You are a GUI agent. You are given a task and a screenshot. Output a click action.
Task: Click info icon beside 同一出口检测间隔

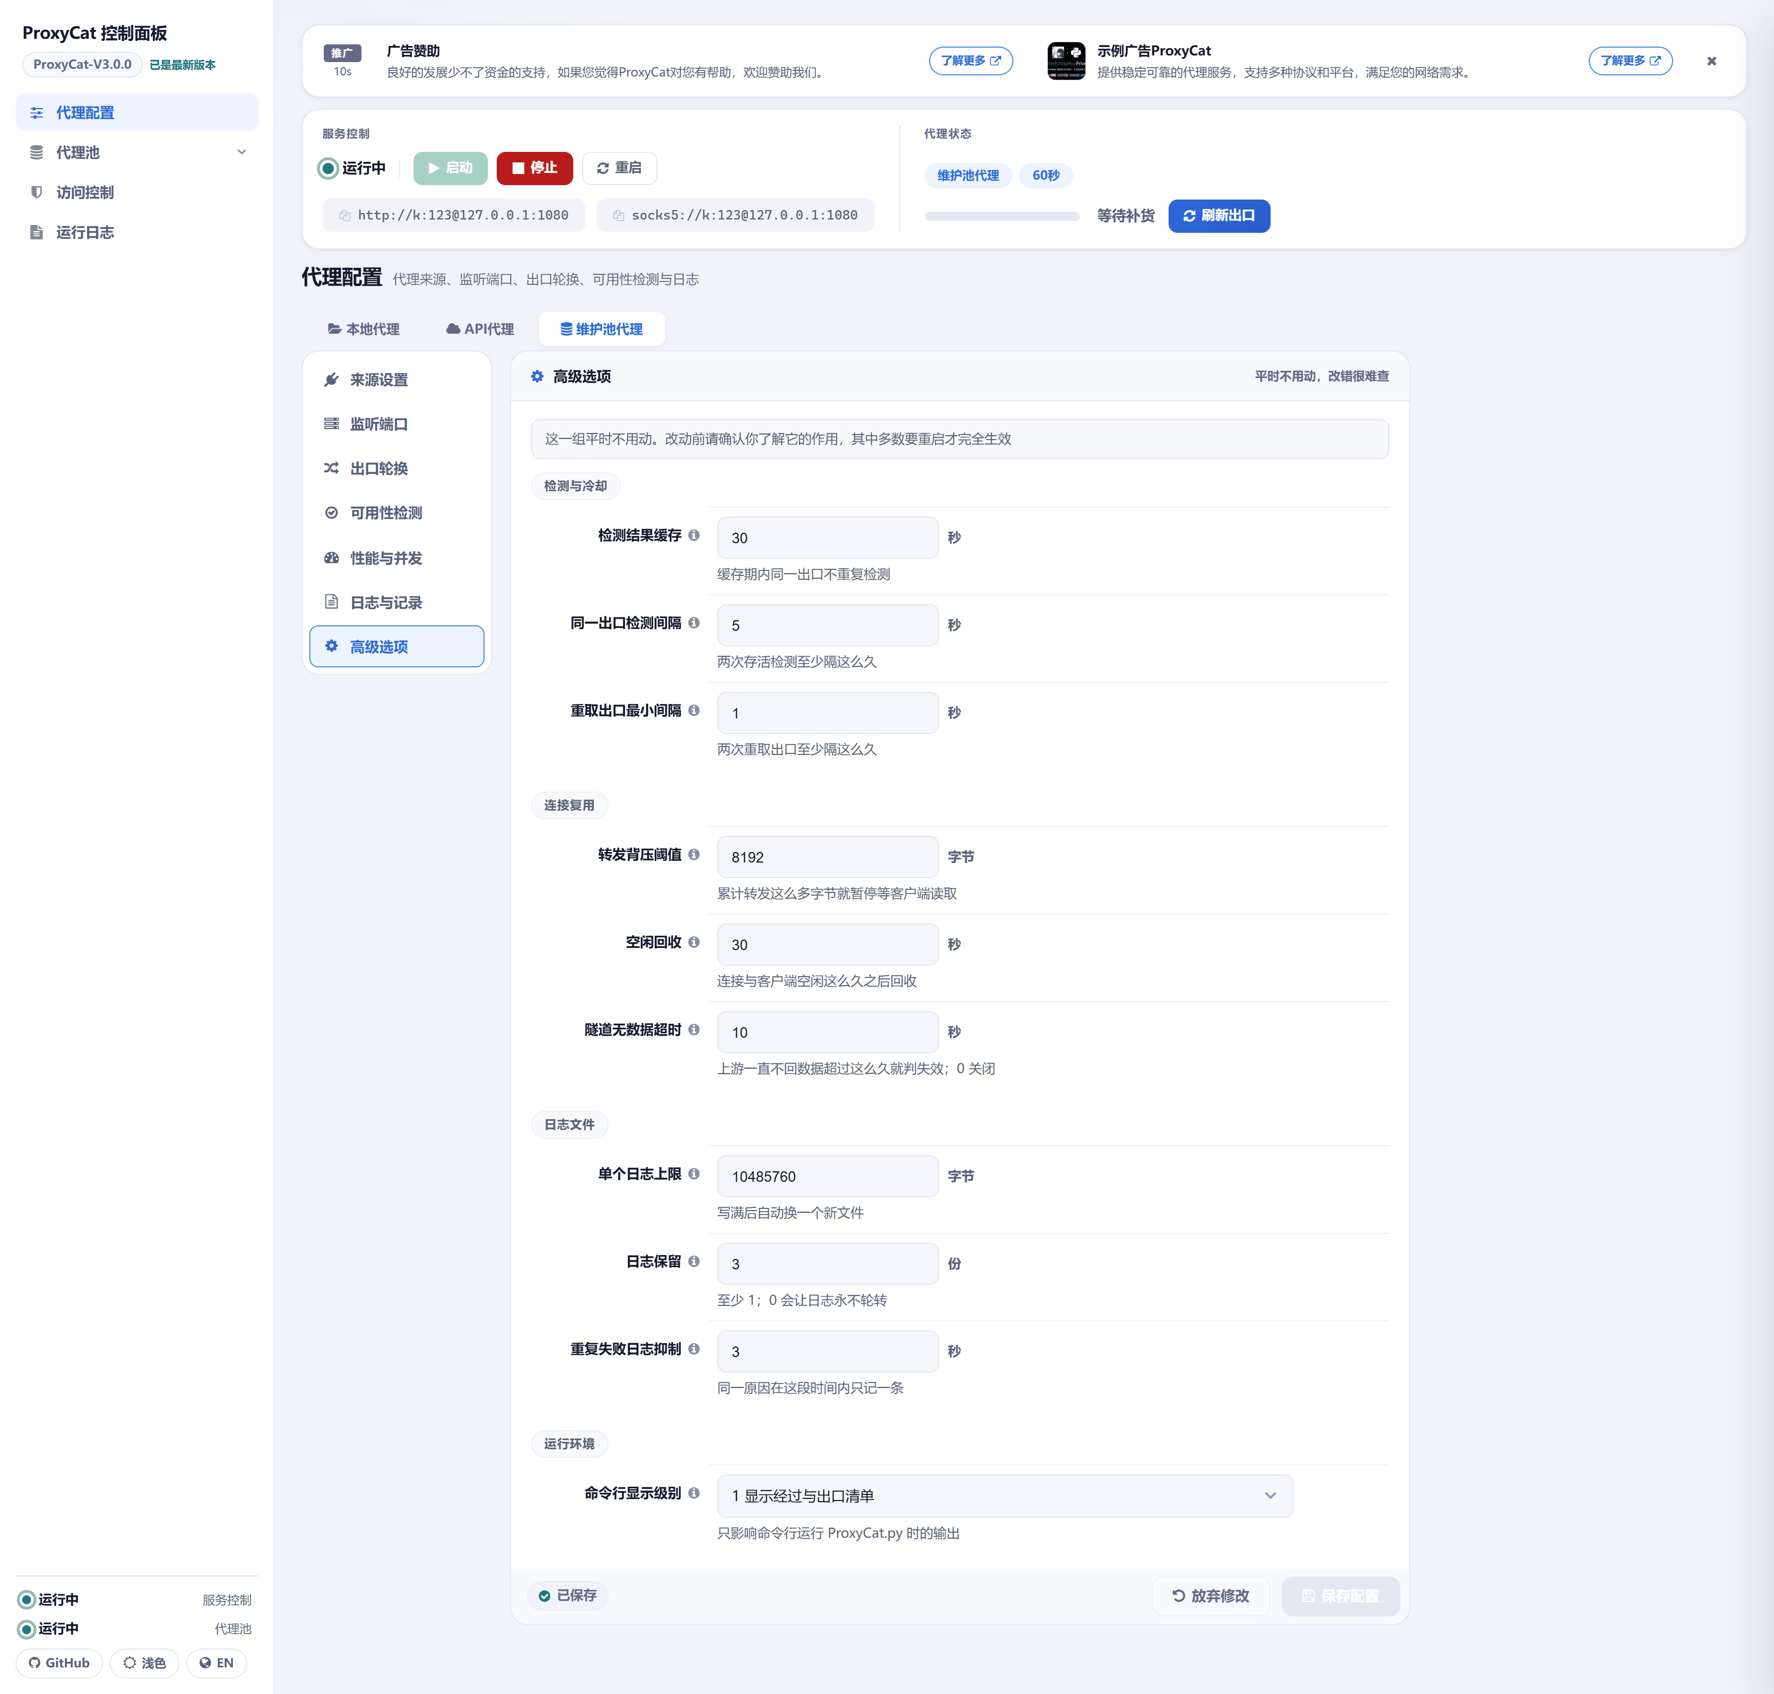(x=694, y=623)
